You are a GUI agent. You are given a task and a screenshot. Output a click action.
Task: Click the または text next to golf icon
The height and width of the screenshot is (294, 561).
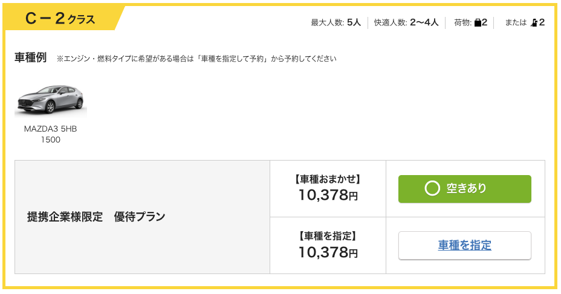[516, 22]
